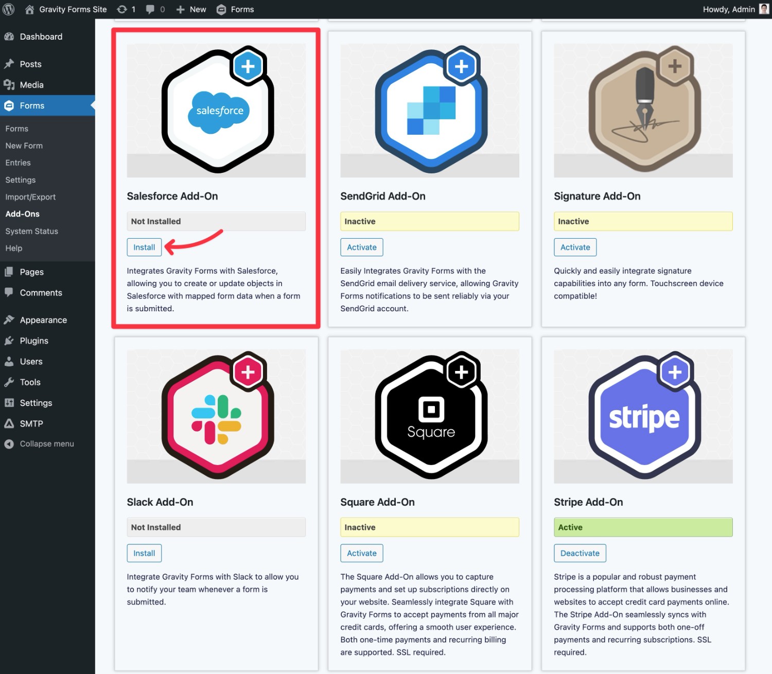Image resolution: width=772 pixels, height=674 pixels.
Task: Open the New content menu
Action: [191, 9]
